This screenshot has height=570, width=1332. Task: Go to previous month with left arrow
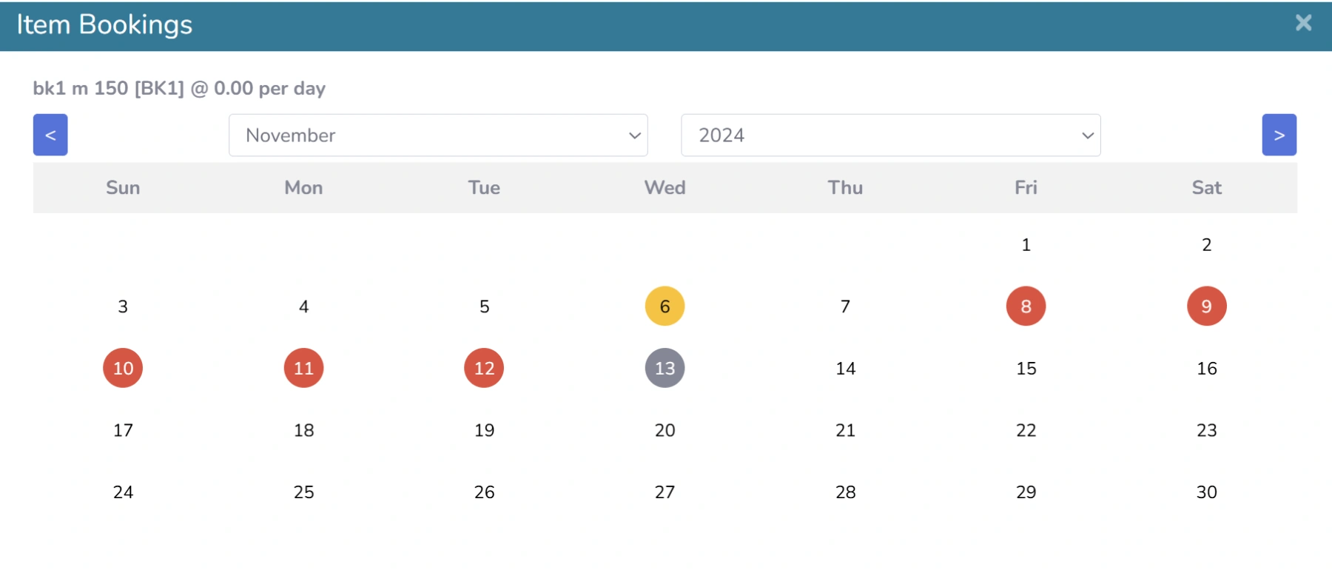click(x=50, y=135)
